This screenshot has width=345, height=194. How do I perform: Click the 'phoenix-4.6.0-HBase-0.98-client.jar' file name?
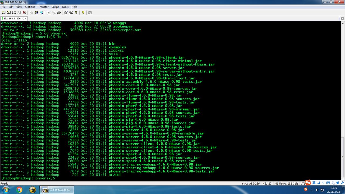[147, 57]
